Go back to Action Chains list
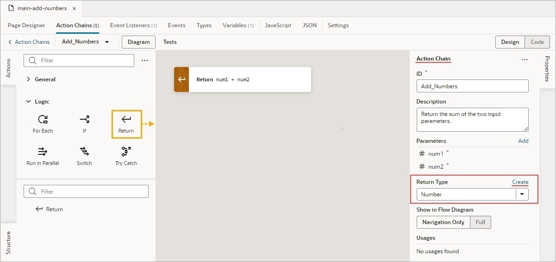 [29, 42]
